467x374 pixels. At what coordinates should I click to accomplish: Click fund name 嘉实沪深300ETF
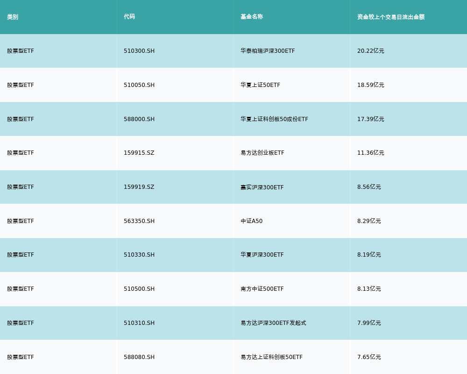[262, 187]
